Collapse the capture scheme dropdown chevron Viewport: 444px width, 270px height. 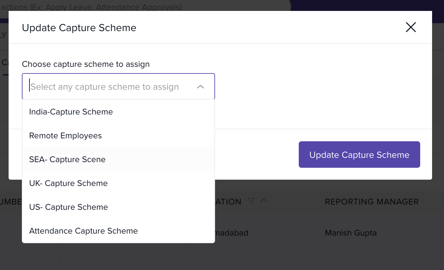pyautogui.click(x=200, y=87)
